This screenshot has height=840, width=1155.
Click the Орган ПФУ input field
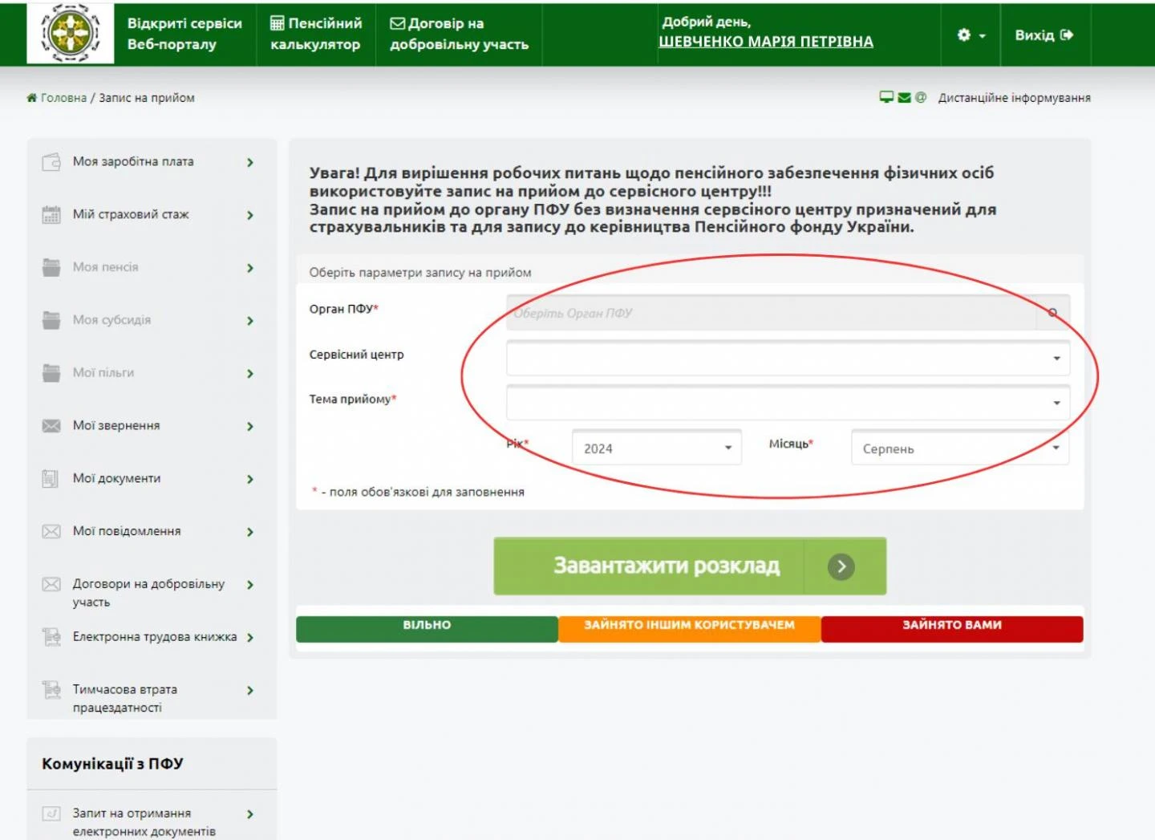tap(770, 313)
